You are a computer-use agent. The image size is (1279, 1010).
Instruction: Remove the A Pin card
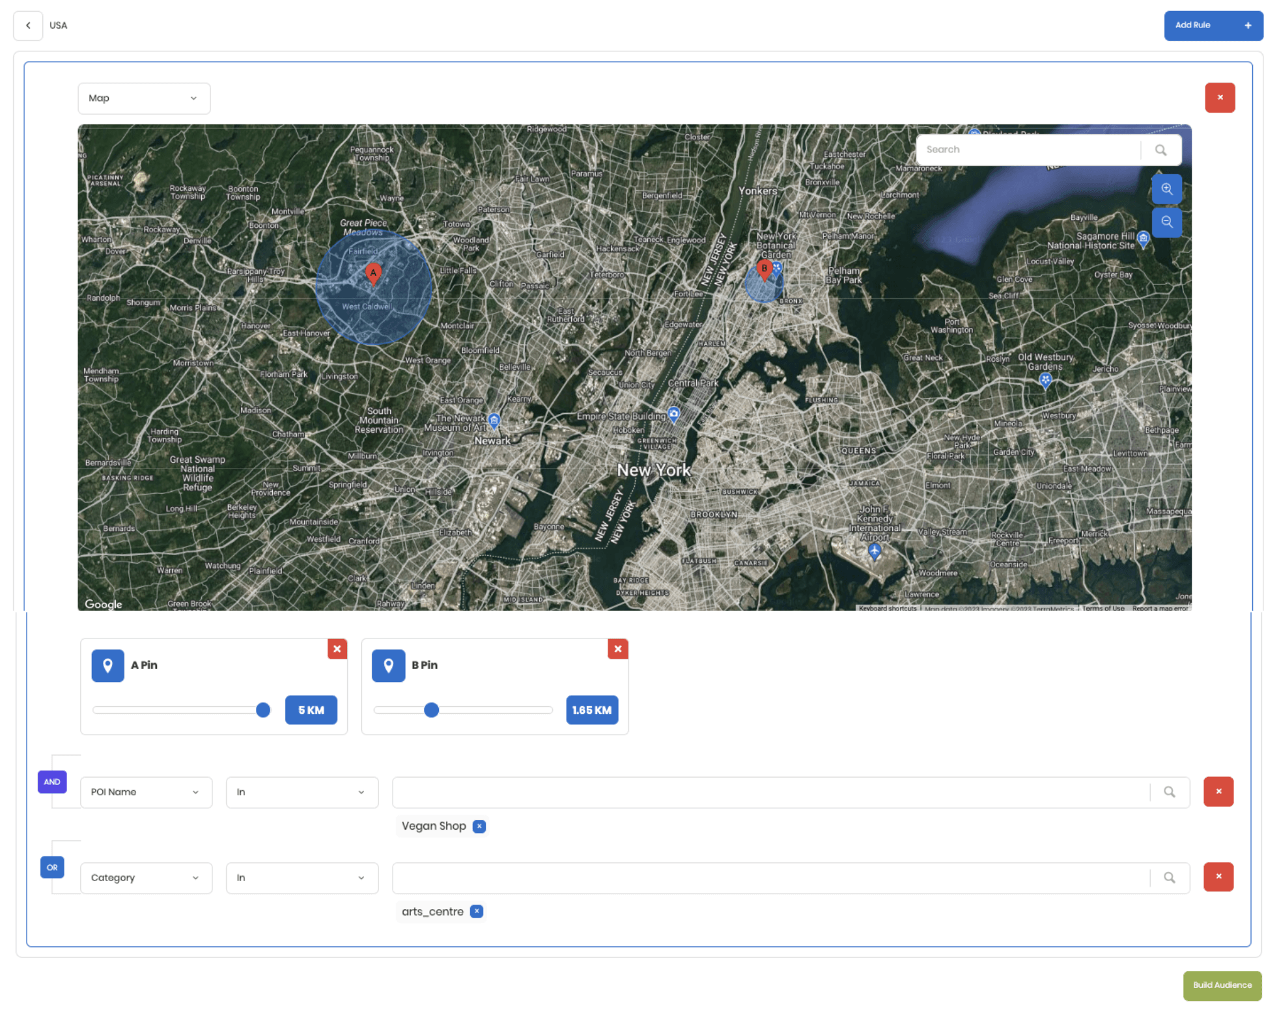[x=337, y=649]
